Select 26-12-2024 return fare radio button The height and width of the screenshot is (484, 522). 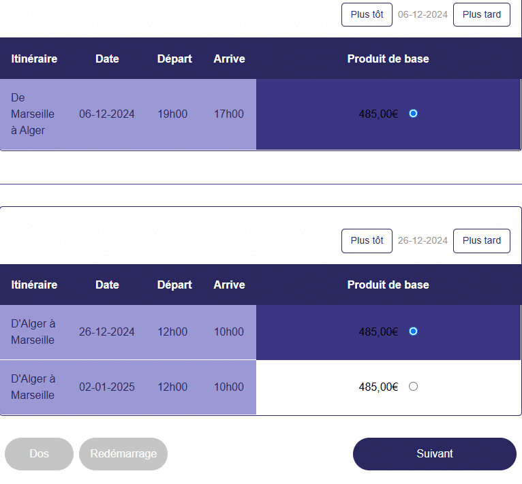413,332
